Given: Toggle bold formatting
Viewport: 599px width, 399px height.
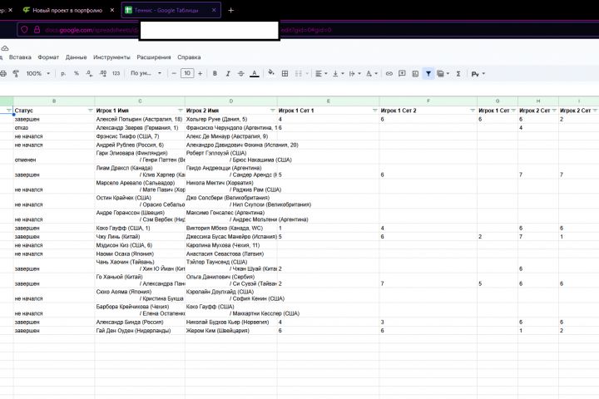Looking at the screenshot, I should pos(215,74).
